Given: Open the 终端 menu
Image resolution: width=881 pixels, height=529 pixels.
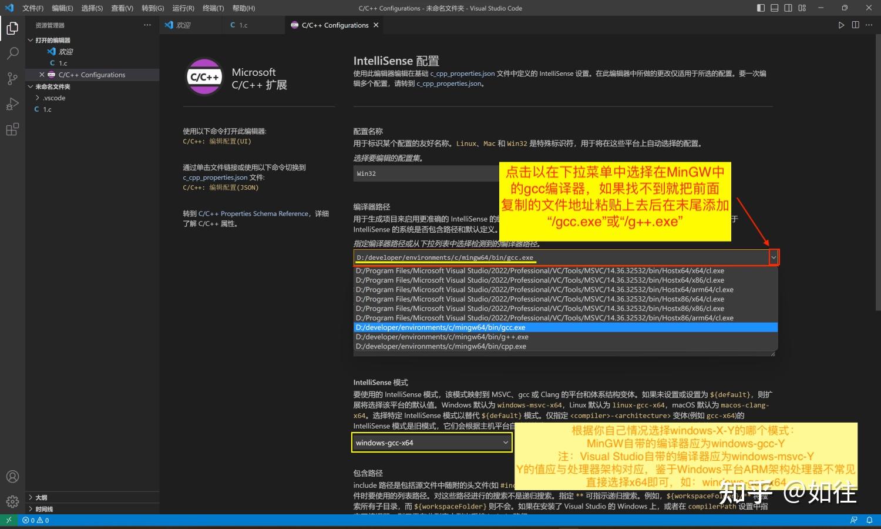Looking at the screenshot, I should point(213,8).
